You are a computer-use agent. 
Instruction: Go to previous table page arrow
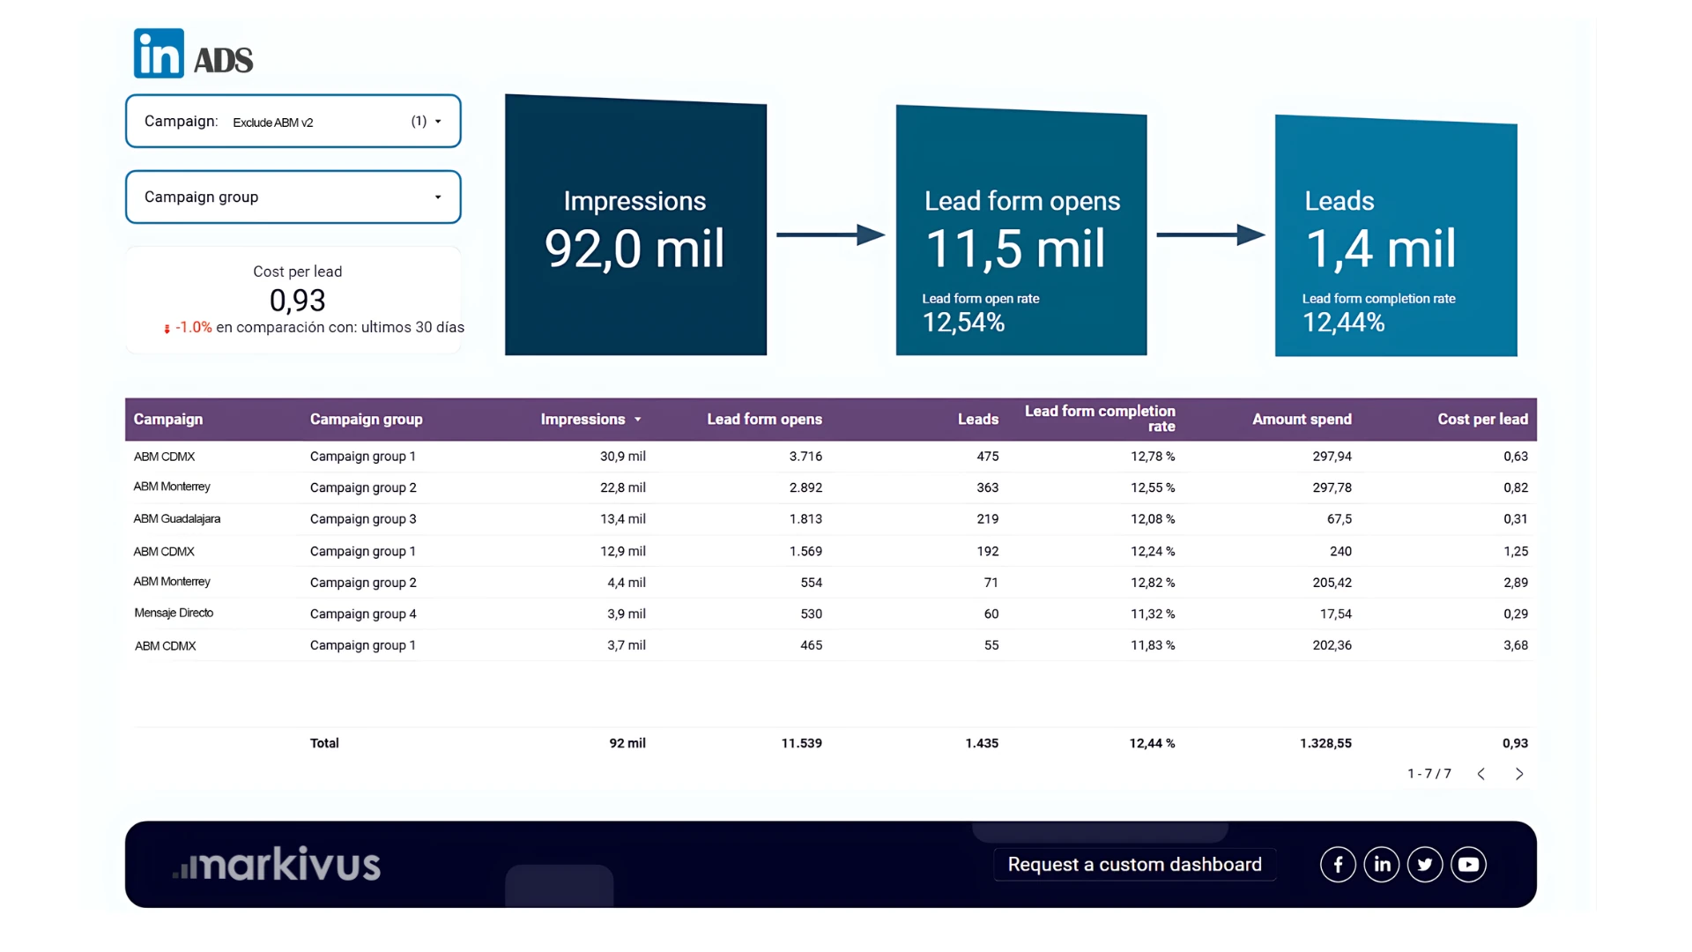(1481, 774)
